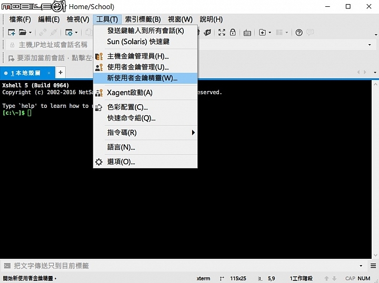Screen dimensions: 379x283
Task: Click the New Session toolbar icon
Action: 12,32
